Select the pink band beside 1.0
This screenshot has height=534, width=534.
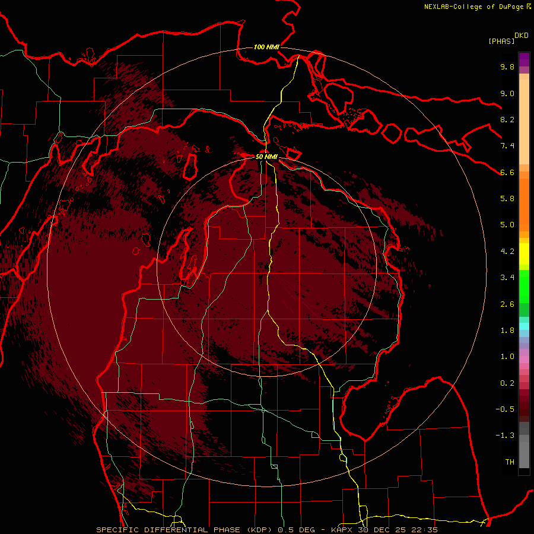point(524,360)
